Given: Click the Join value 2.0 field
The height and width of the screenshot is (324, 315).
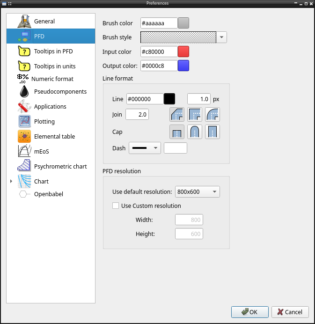Looking at the screenshot, I should pyautogui.click(x=137, y=114).
